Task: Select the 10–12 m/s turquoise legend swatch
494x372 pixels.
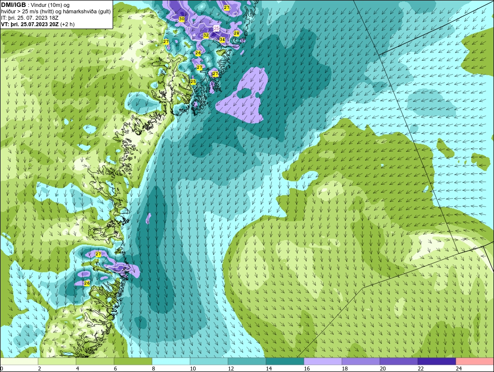Action: tap(209, 361)
